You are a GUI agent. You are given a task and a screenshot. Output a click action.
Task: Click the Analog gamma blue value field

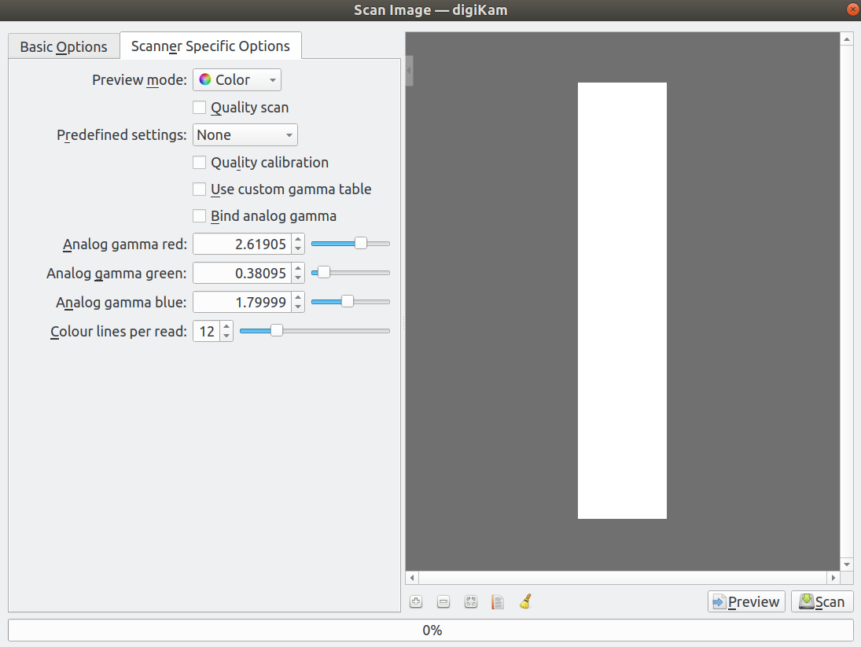coord(241,302)
